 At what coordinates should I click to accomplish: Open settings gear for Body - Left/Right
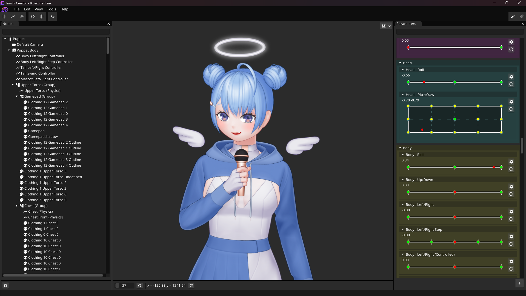(x=511, y=212)
